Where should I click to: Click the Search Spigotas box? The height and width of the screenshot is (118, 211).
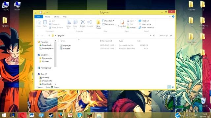pos(165,35)
